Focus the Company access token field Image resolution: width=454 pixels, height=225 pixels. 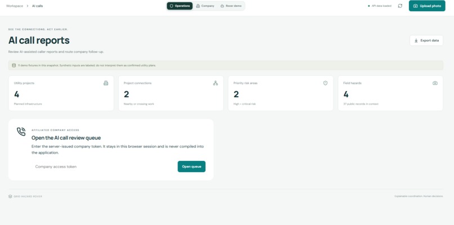[103, 166]
